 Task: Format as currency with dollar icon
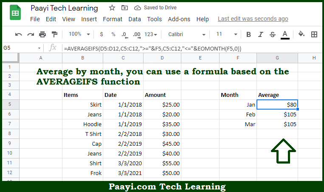[101, 34]
